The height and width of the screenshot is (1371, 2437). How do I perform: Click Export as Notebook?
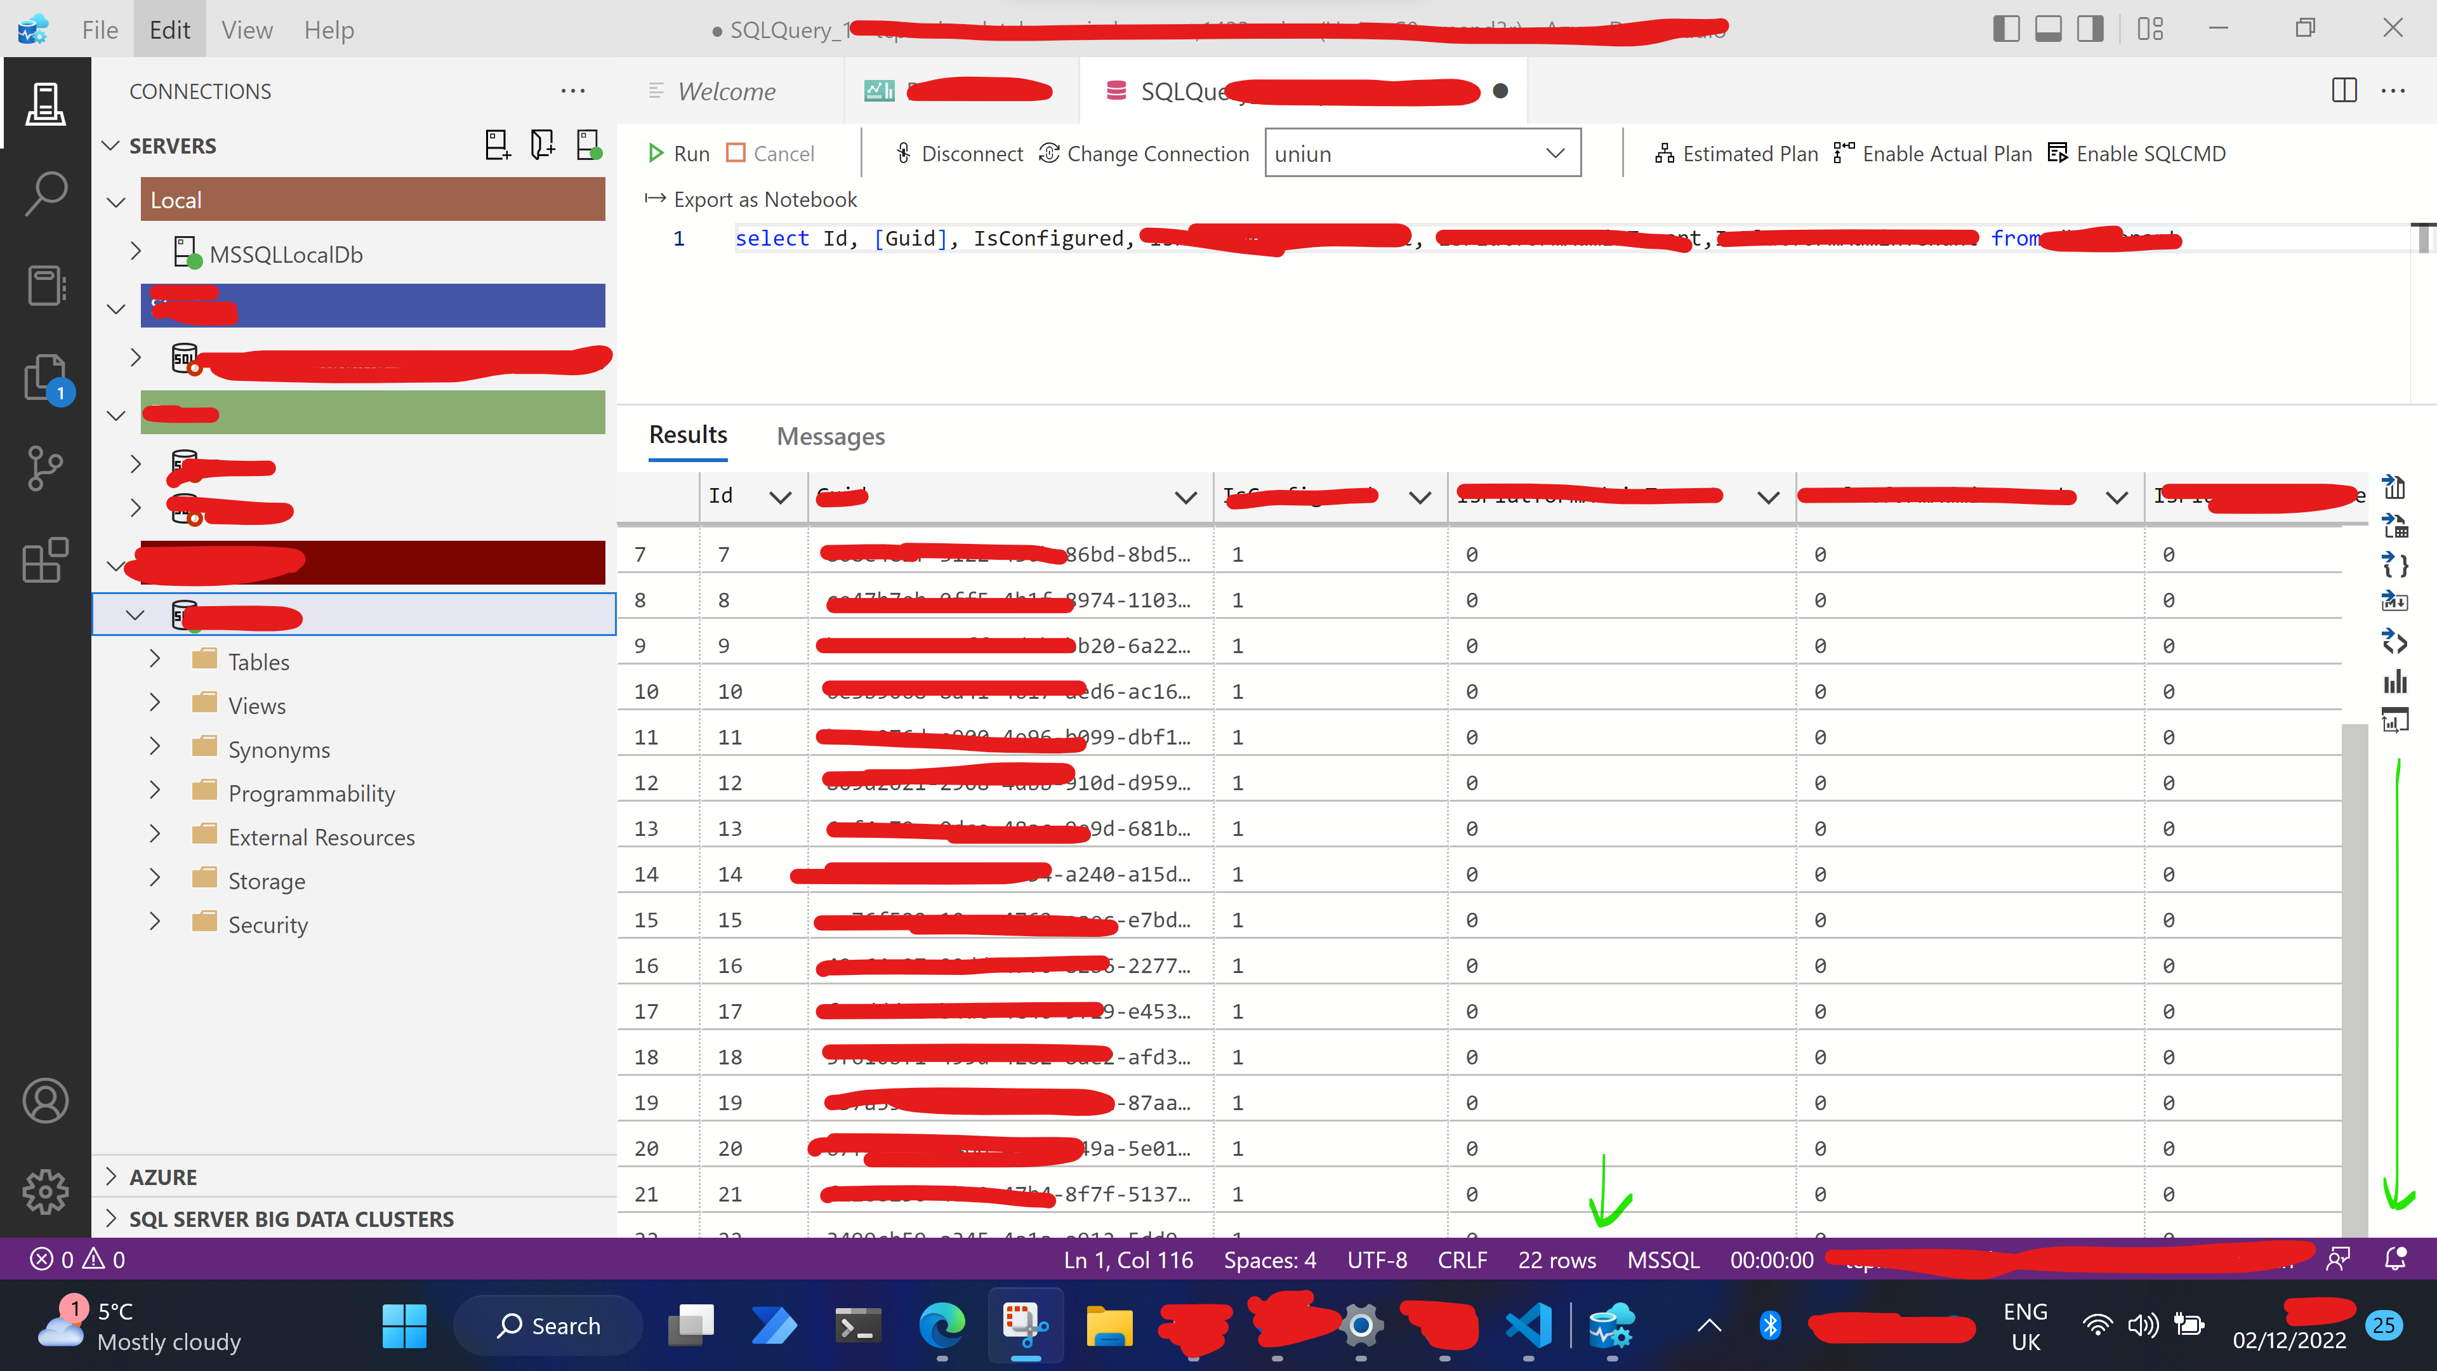(x=752, y=199)
